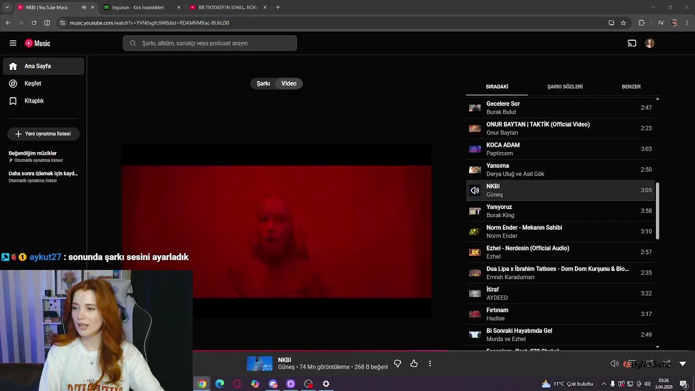Open browser tab search dropdown

click(7, 8)
